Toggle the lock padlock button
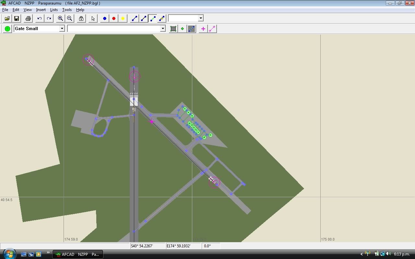 click(x=81, y=18)
